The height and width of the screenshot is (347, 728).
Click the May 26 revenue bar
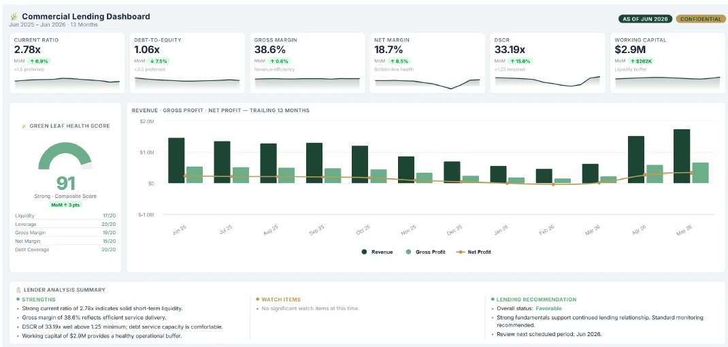pos(682,156)
